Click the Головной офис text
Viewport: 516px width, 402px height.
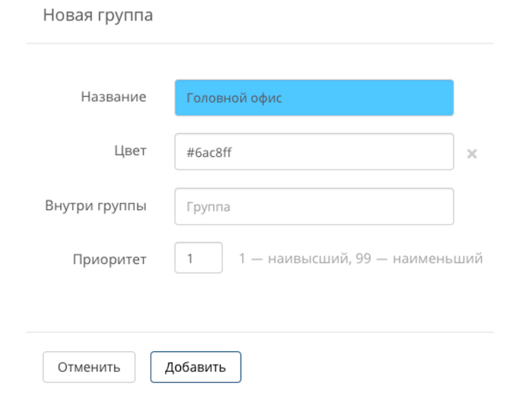(234, 98)
